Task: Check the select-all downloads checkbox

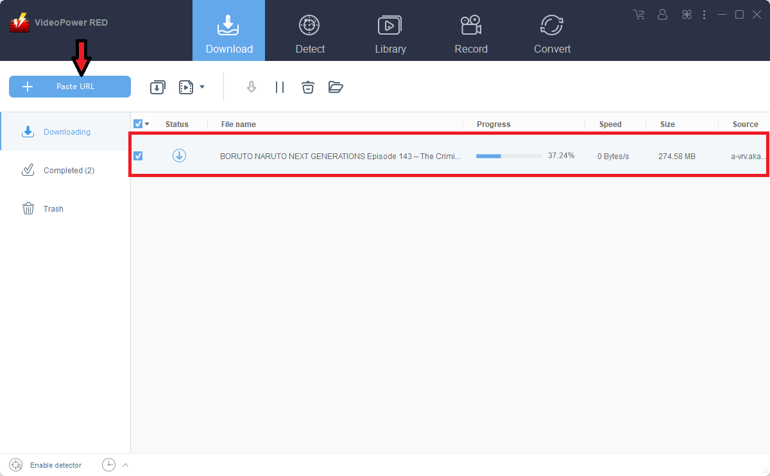Action: [137, 123]
